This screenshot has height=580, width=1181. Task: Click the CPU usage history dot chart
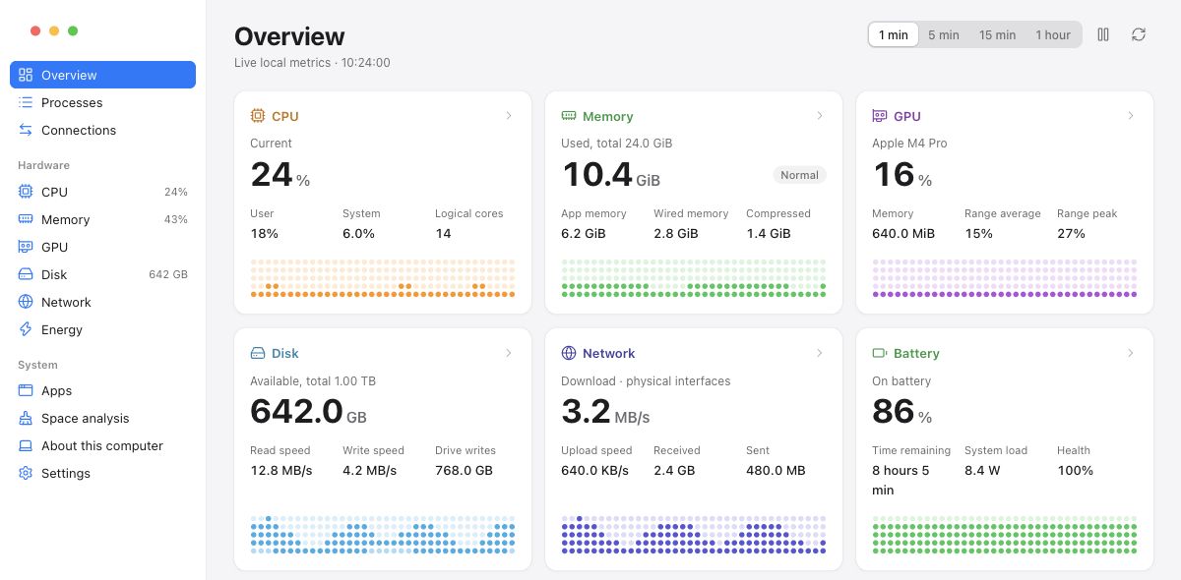383,278
